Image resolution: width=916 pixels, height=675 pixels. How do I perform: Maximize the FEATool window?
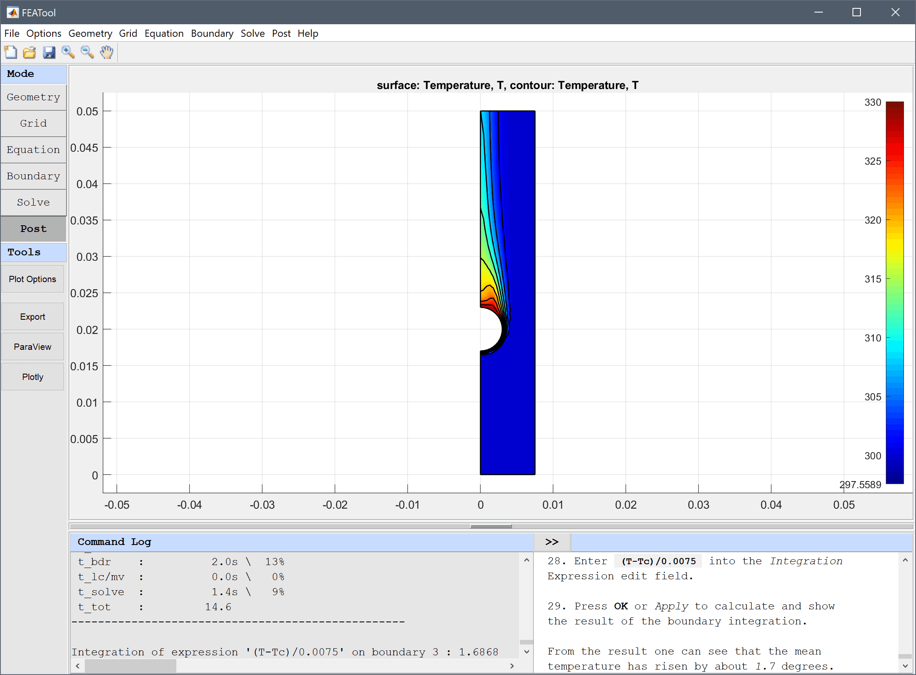click(857, 12)
